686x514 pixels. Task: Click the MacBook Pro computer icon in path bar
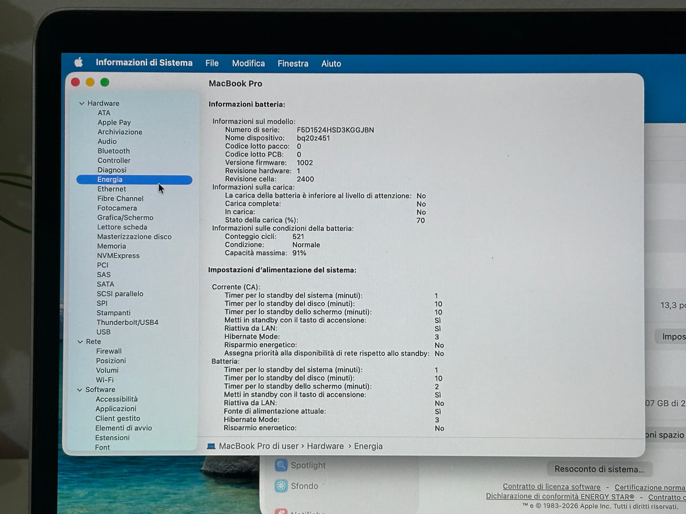pyautogui.click(x=211, y=447)
